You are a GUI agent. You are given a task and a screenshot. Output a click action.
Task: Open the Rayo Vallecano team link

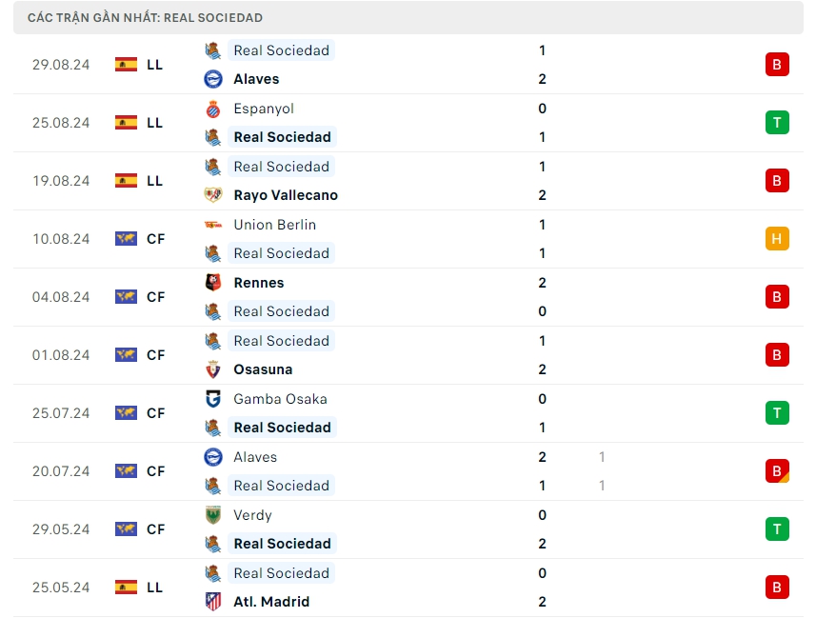(286, 195)
